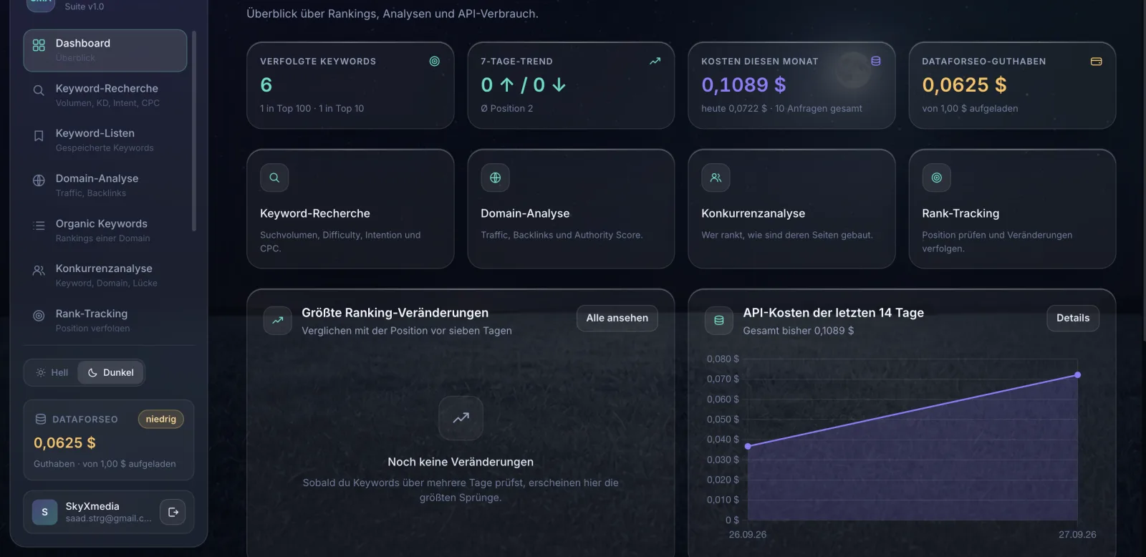This screenshot has width=1146, height=557.
Task: Click the heute 0,0722 $ requests summary text
Action: [781, 109]
